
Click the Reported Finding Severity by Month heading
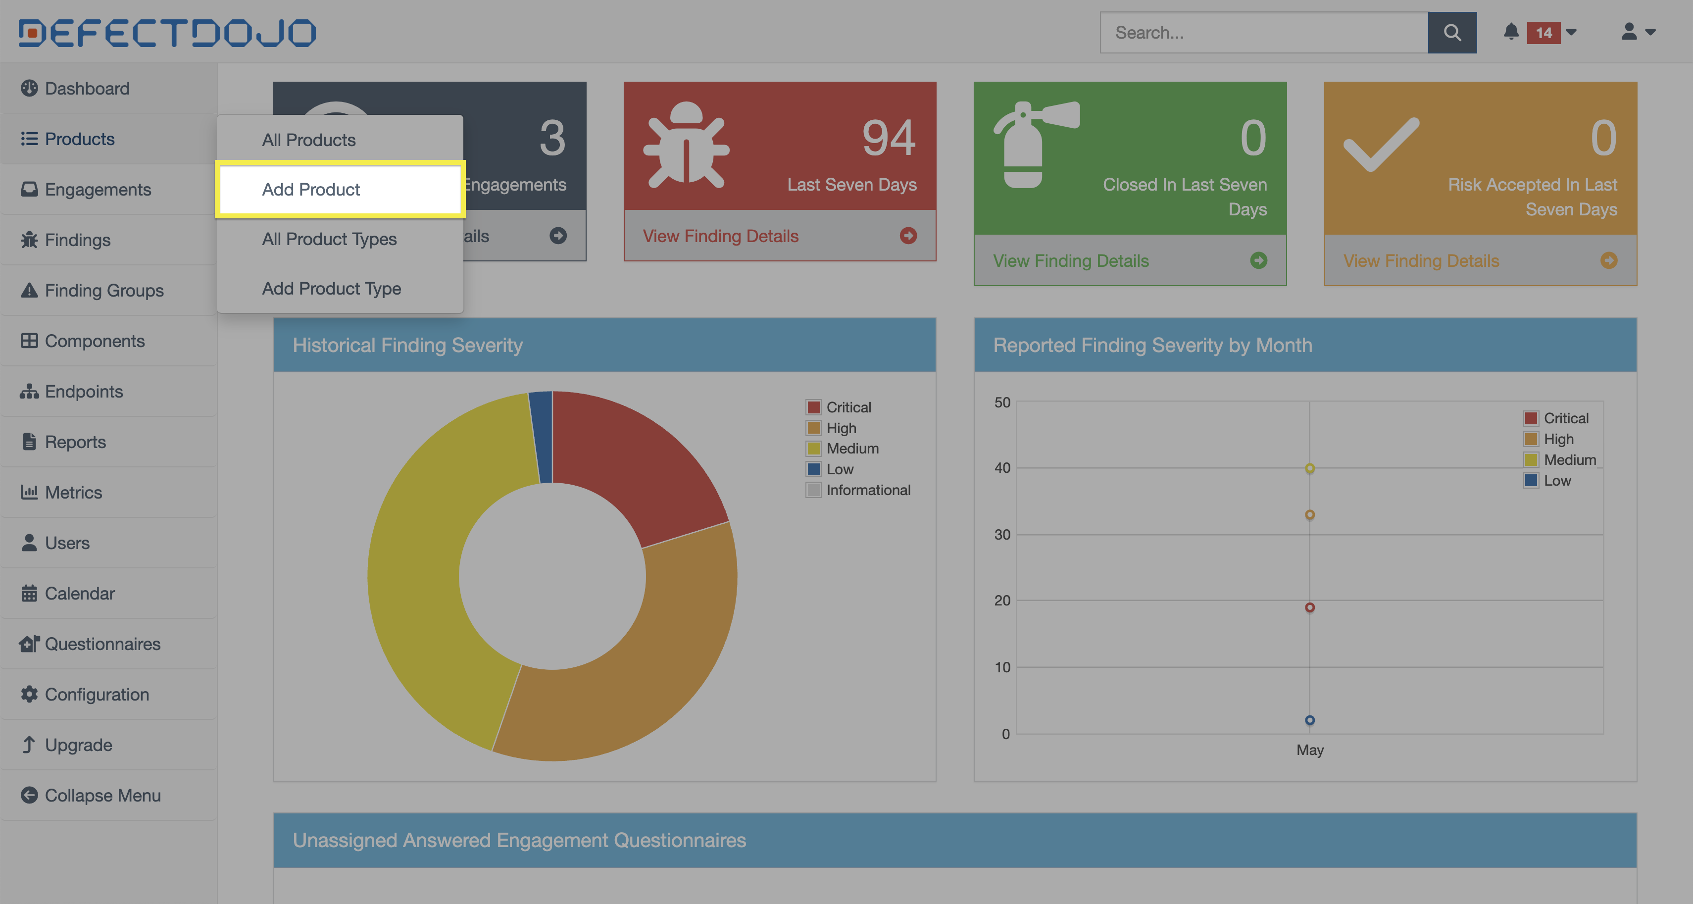click(x=1152, y=345)
